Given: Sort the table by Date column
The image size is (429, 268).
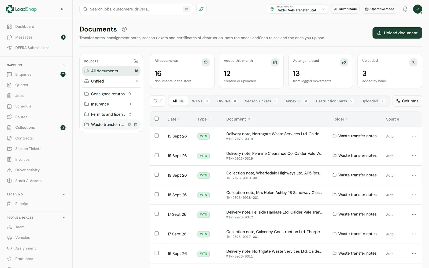Looking at the screenshot, I should tap(174, 119).
